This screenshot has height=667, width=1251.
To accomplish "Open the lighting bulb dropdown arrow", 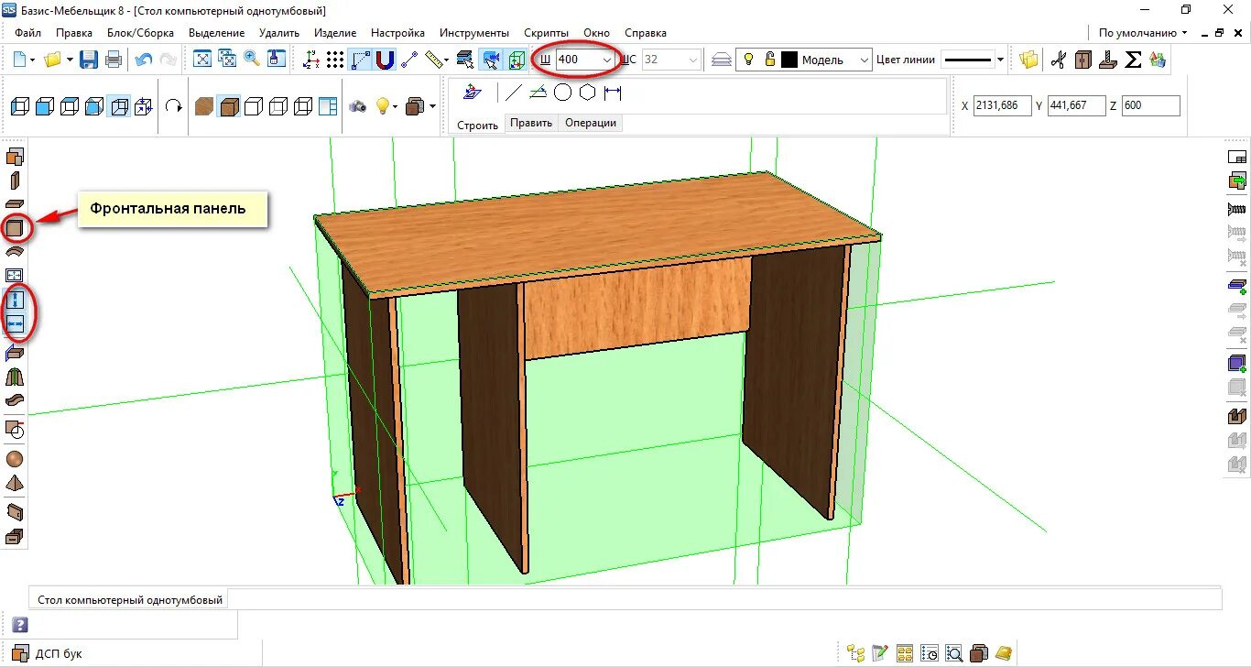I will [x=396, y=107].
